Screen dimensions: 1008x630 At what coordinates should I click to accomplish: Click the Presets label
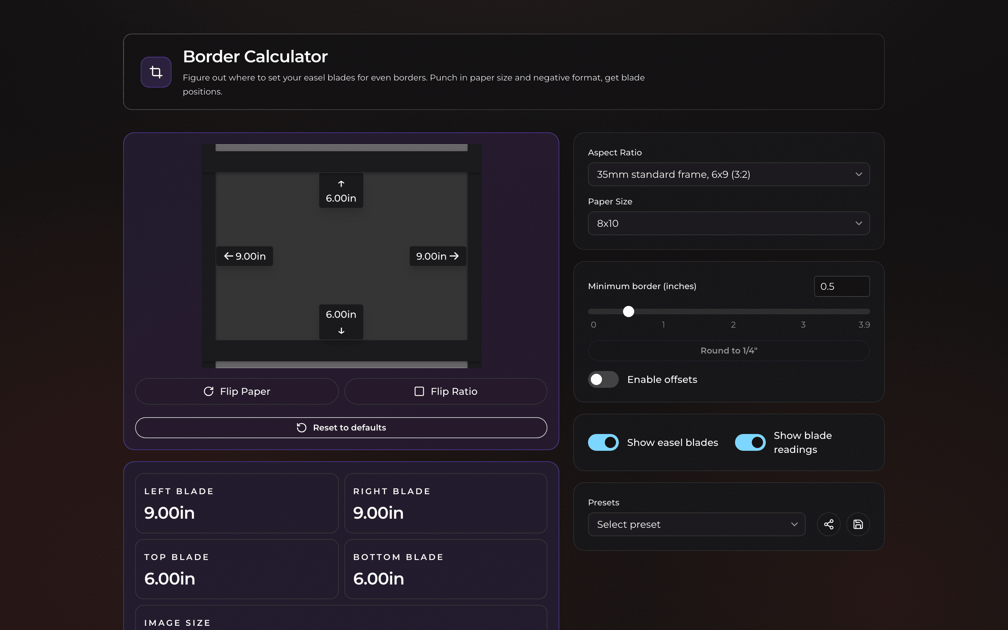(x=603, y=503)
